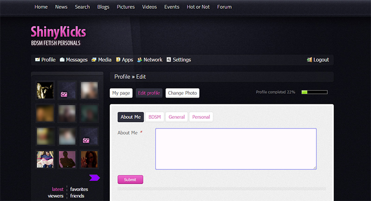The height and width of the screenshot is (201, 371).
Task: Go to the News section
Action: pos(61,7)
